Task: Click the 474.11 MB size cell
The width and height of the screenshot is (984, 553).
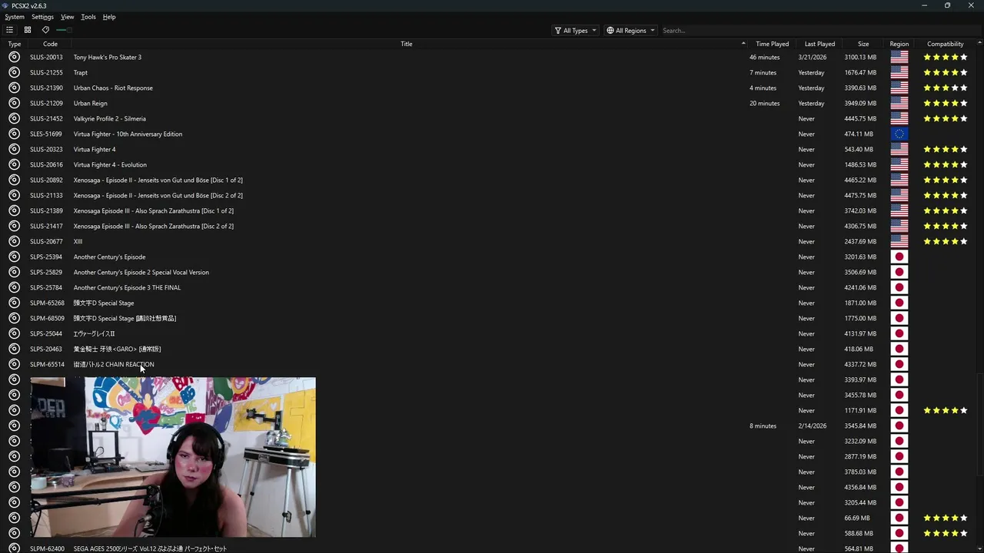Action: (x=859, y=134)
